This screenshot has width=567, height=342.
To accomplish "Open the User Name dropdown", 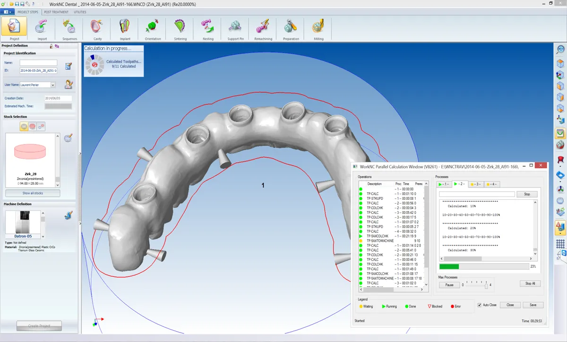I will [x=53, y=85].
